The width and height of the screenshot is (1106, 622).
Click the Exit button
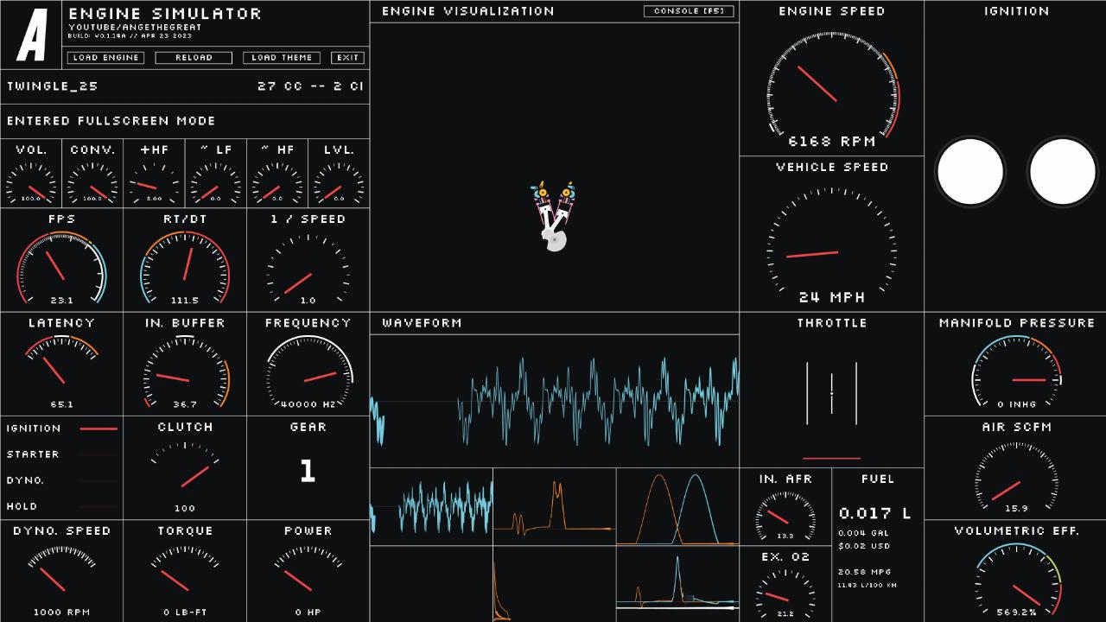coord(347,58)
